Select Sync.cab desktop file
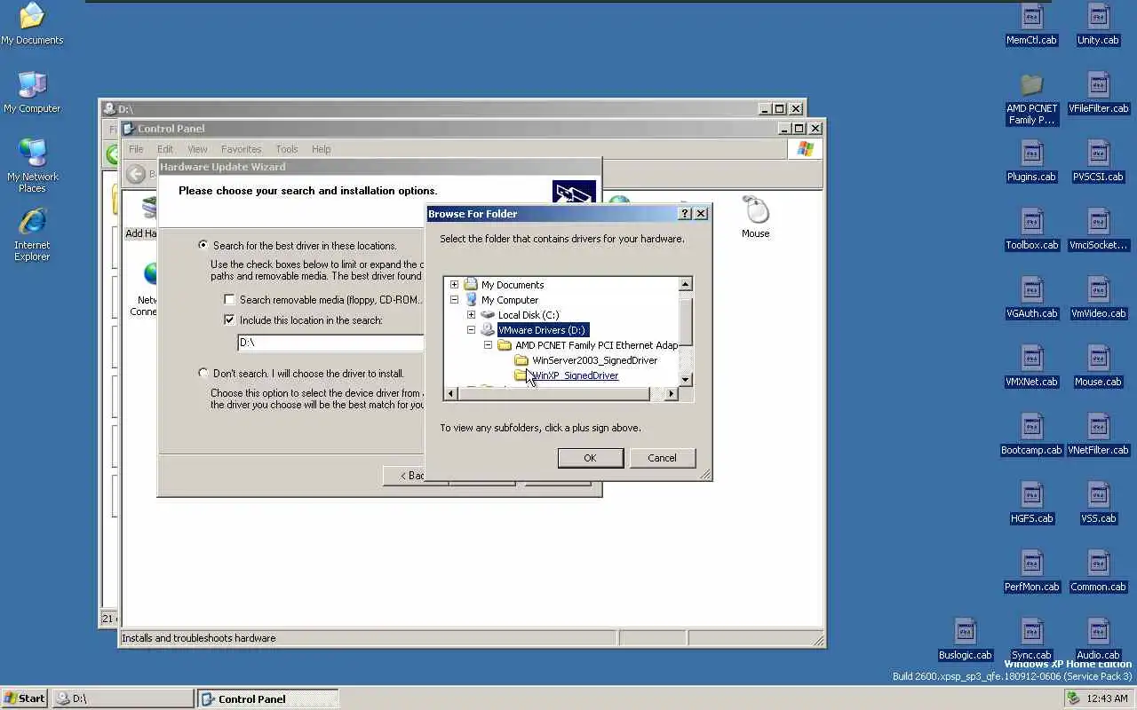Screen dimensions: 1137x710 pos(1031,639)
